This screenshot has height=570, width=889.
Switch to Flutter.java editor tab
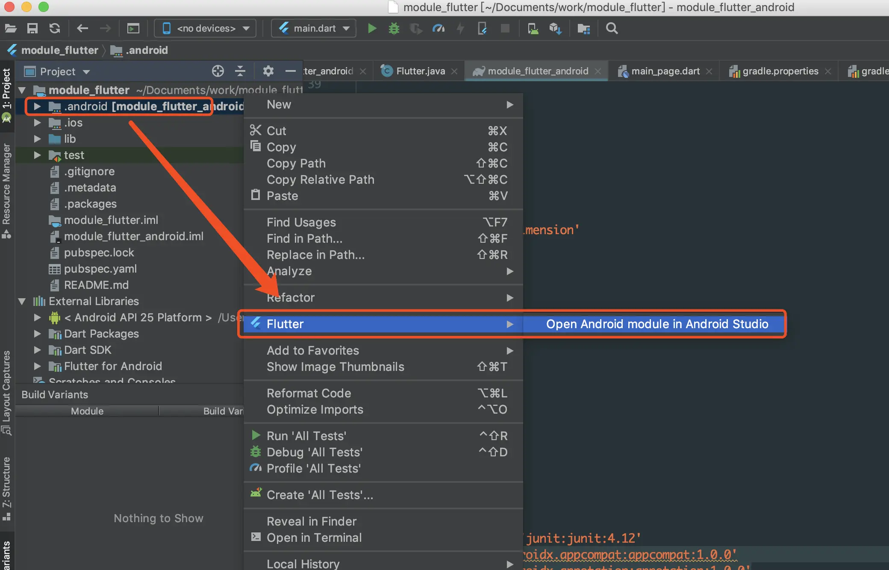click(420, 71)
